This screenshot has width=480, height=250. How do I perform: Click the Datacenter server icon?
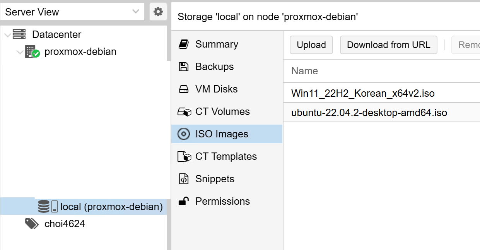(19, 34)
